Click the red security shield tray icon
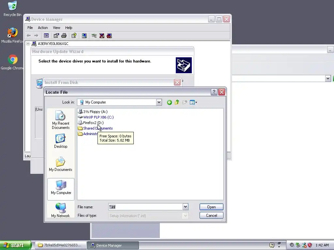334x250 pixels. [310, 245]
